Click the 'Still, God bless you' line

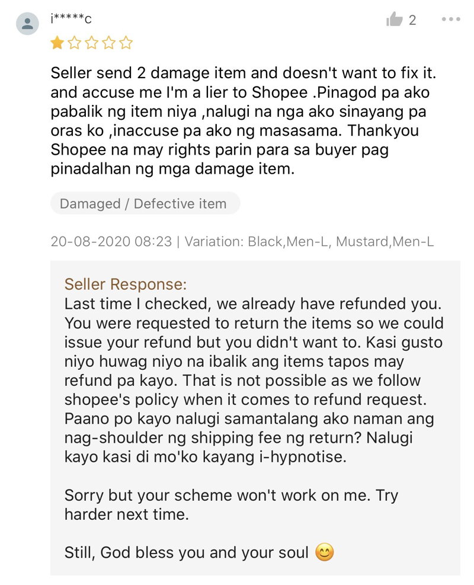tap(199, 552)
